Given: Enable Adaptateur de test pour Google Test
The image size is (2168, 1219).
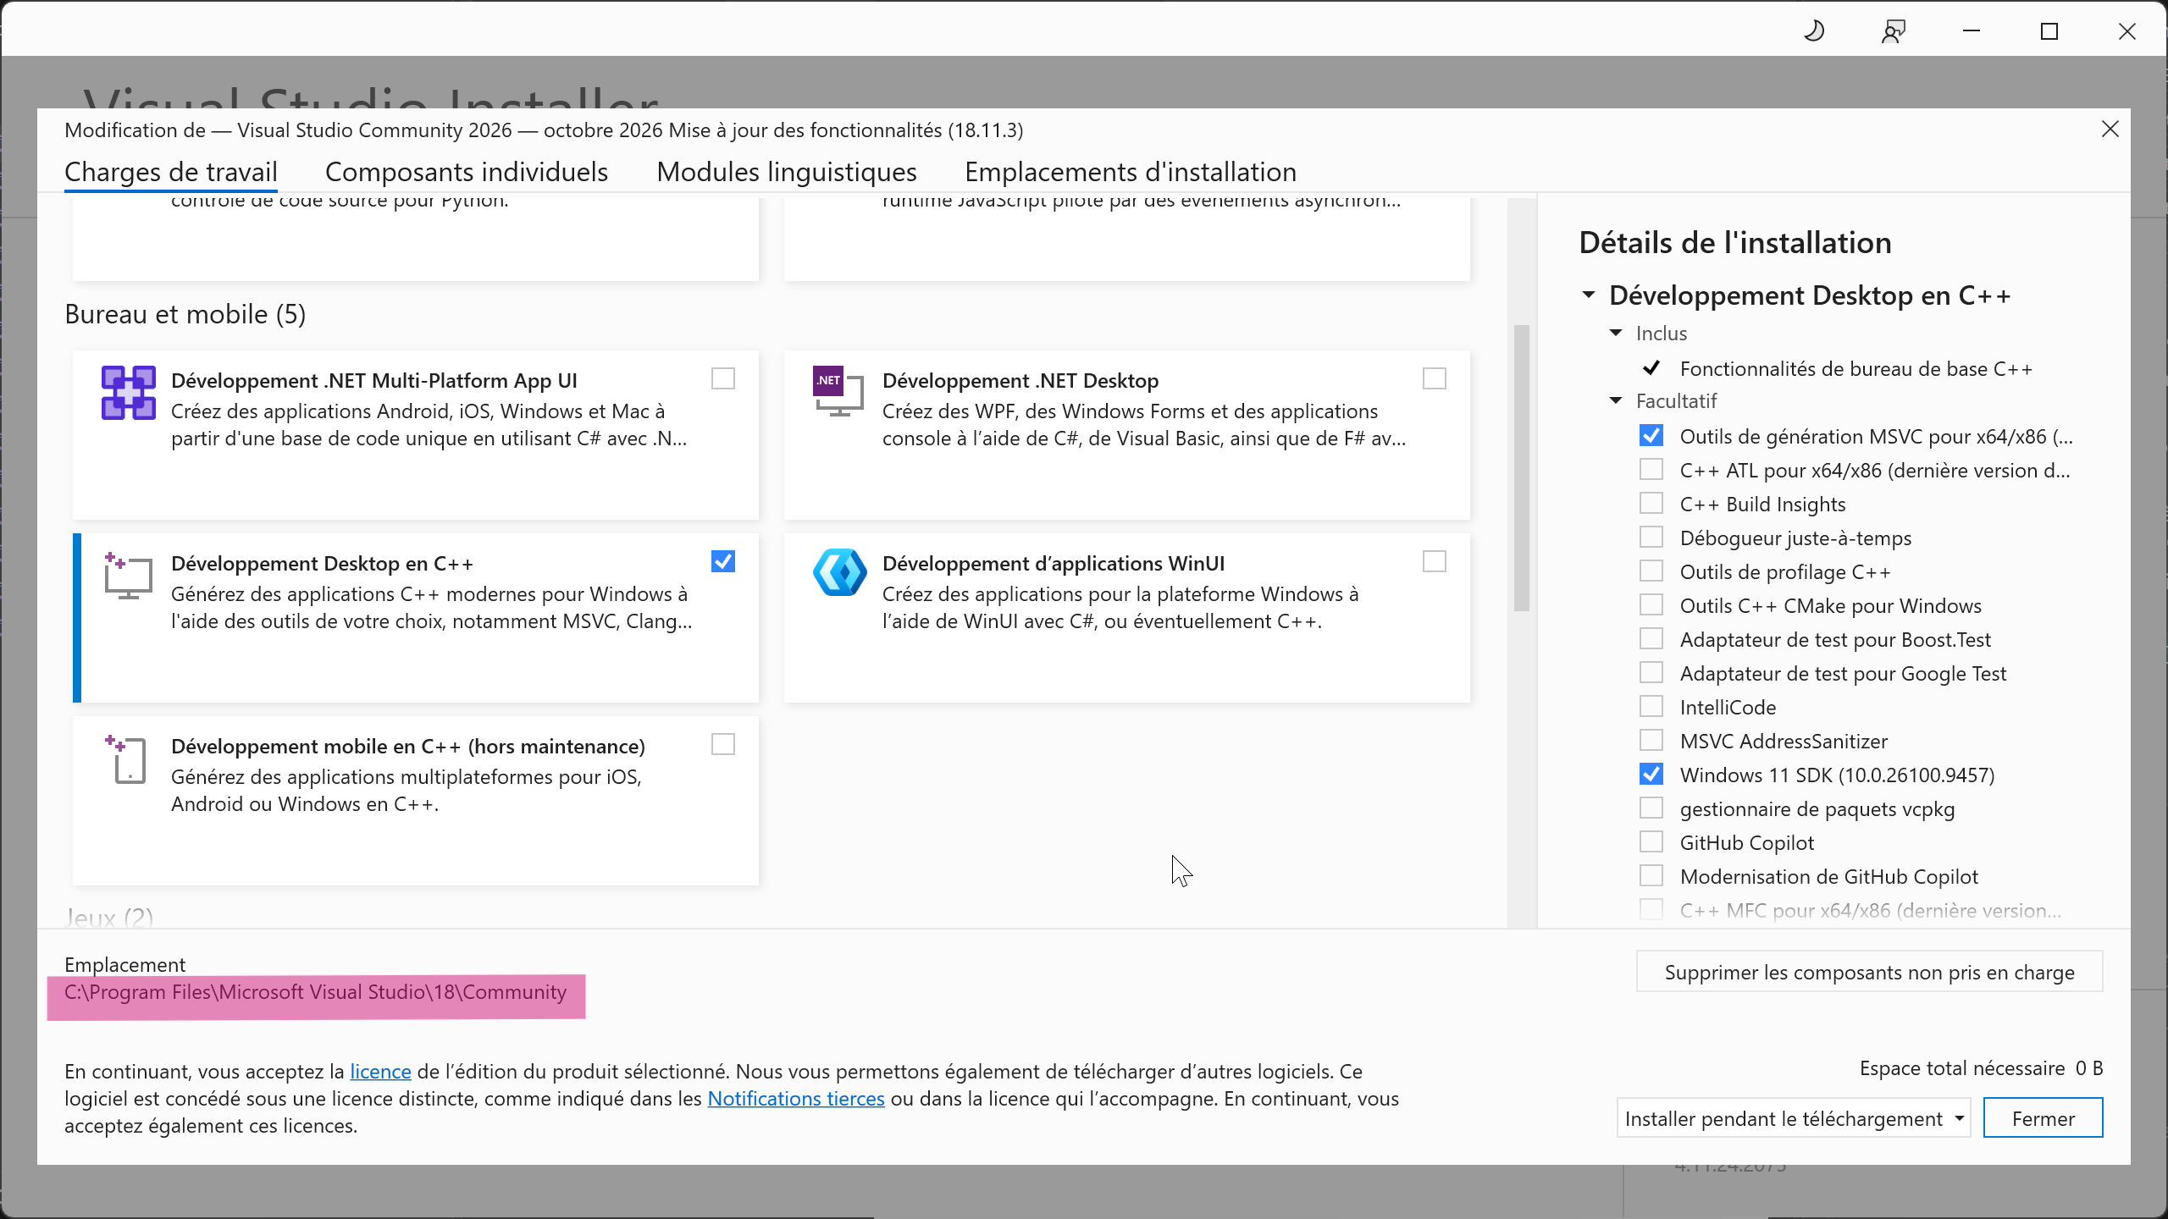Looking at the screenshot, I should click(1651, 673).
